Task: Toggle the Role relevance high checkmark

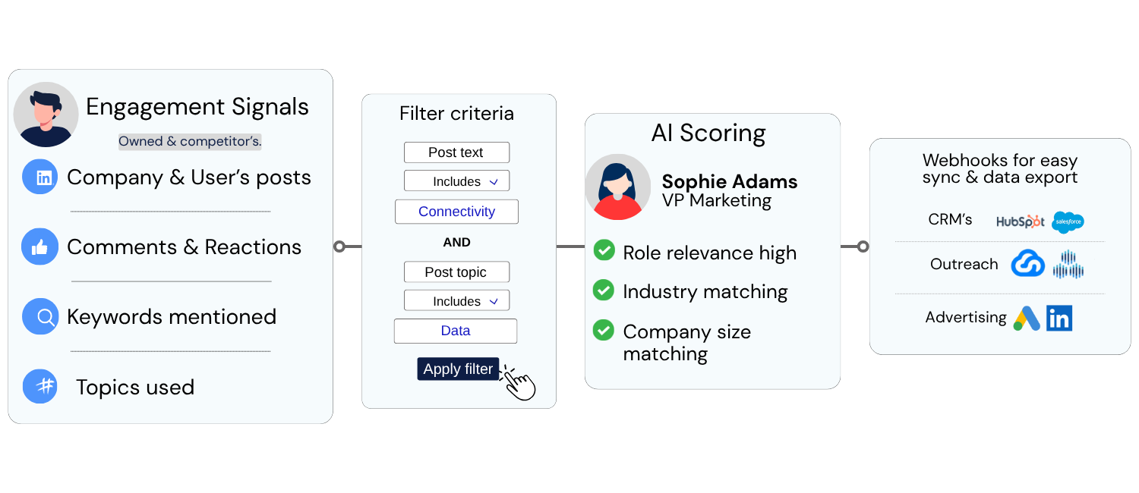Action: pos(604,250)
